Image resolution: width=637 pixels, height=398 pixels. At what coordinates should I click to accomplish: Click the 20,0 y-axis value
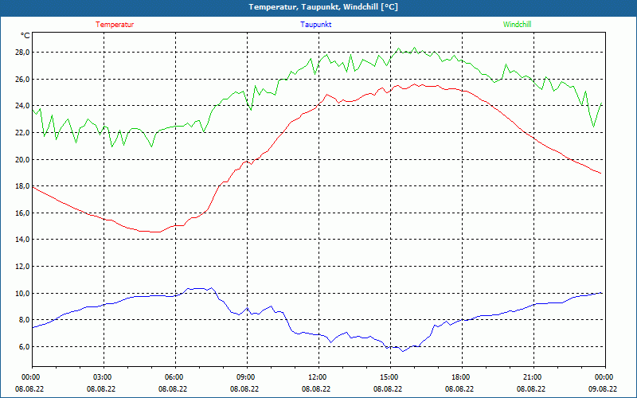click(x=22, y=160)
